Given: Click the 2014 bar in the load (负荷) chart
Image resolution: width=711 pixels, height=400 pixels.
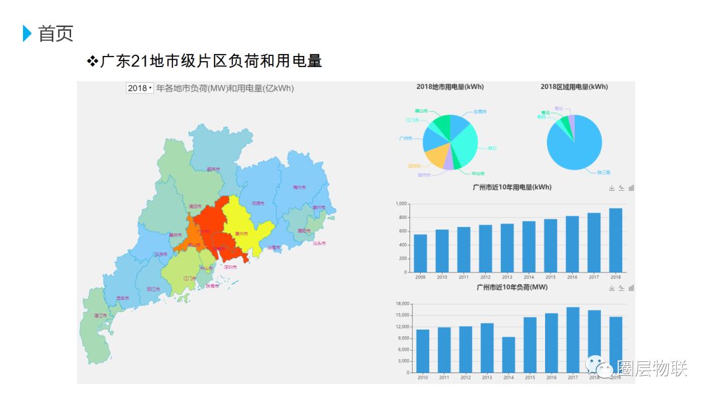Looking at the screenshot, I should pos(508,355).
